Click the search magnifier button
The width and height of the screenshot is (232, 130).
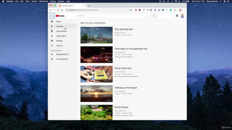154,16
